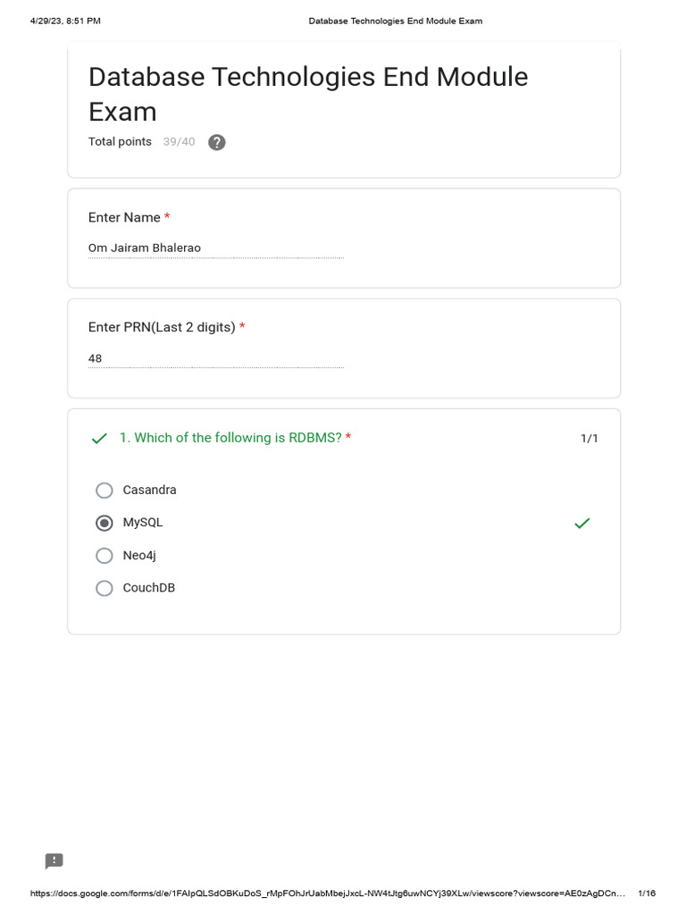Screen dimensions: 686x915
Task: Select the CouchDB radio option
Action: coord(105,588)
